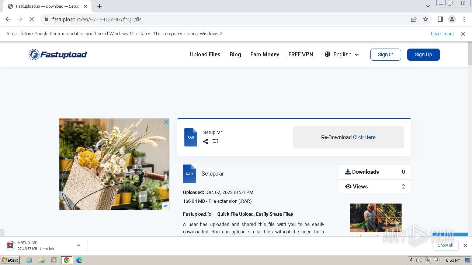Screen dimensions: 472x265
Task: Click the RAR icon in download card
Action: pos(191,137)
